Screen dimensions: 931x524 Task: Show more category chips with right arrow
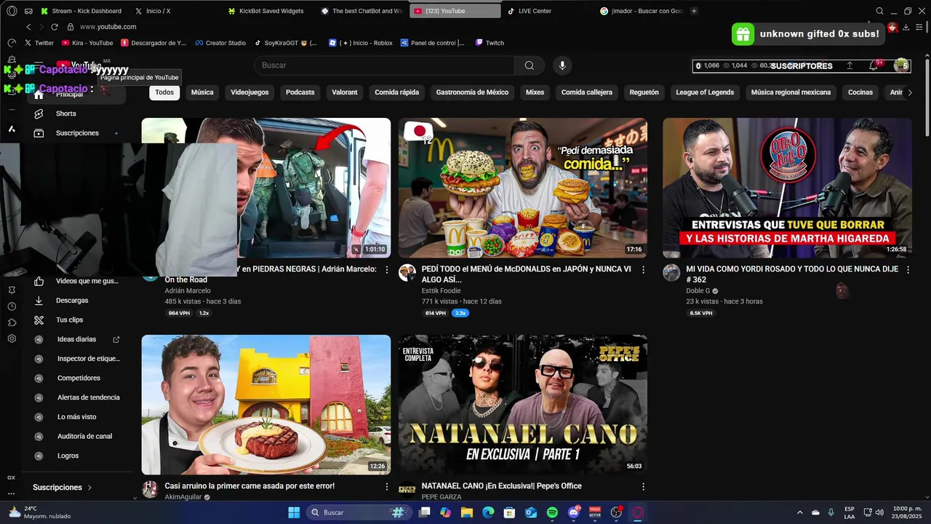[910, 92]
